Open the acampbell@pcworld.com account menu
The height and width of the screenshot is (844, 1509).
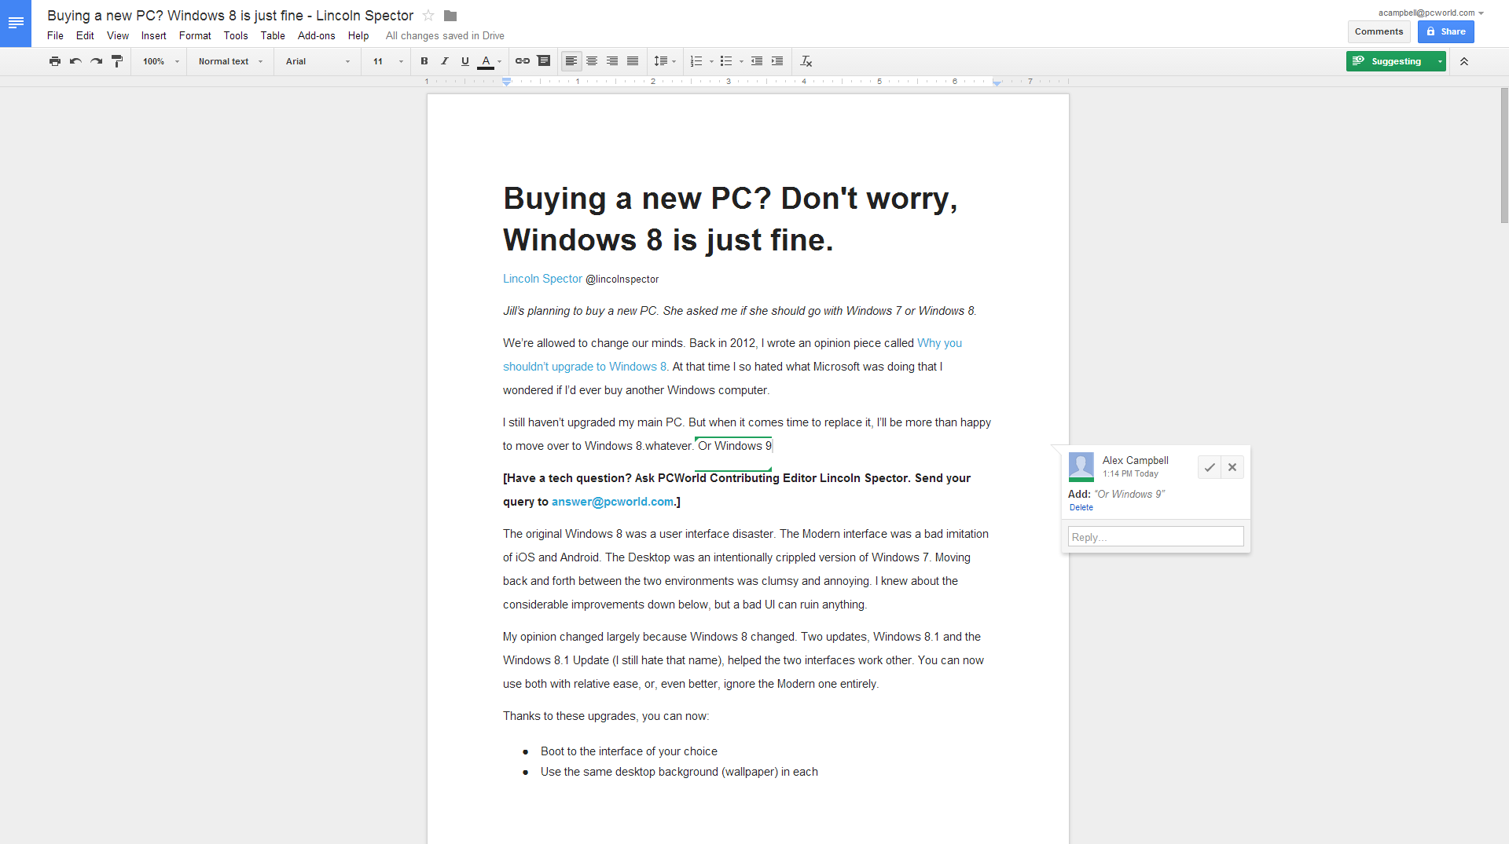point(1430,13)
